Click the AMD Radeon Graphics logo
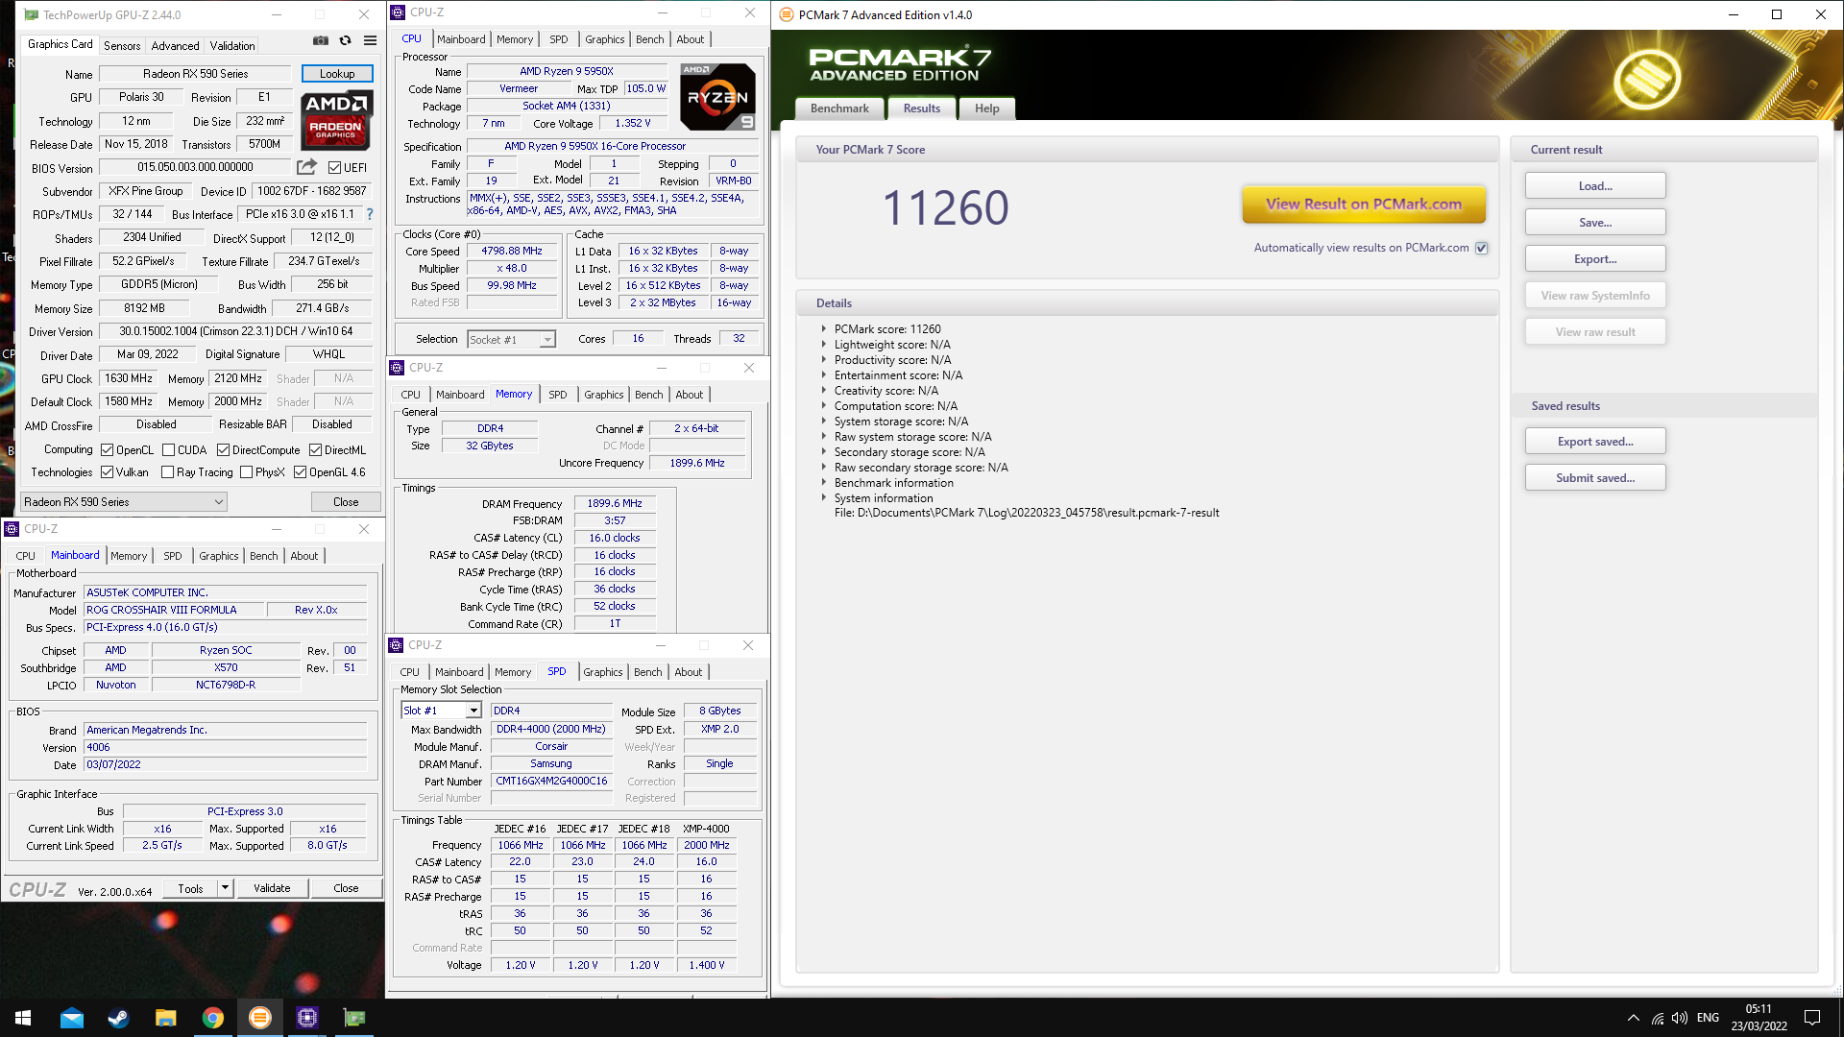 tap(336, 120)
